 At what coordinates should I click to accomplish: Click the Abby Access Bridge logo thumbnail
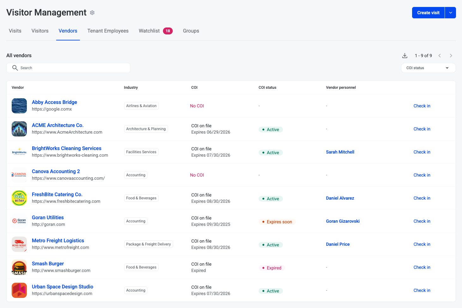(19, 106)
